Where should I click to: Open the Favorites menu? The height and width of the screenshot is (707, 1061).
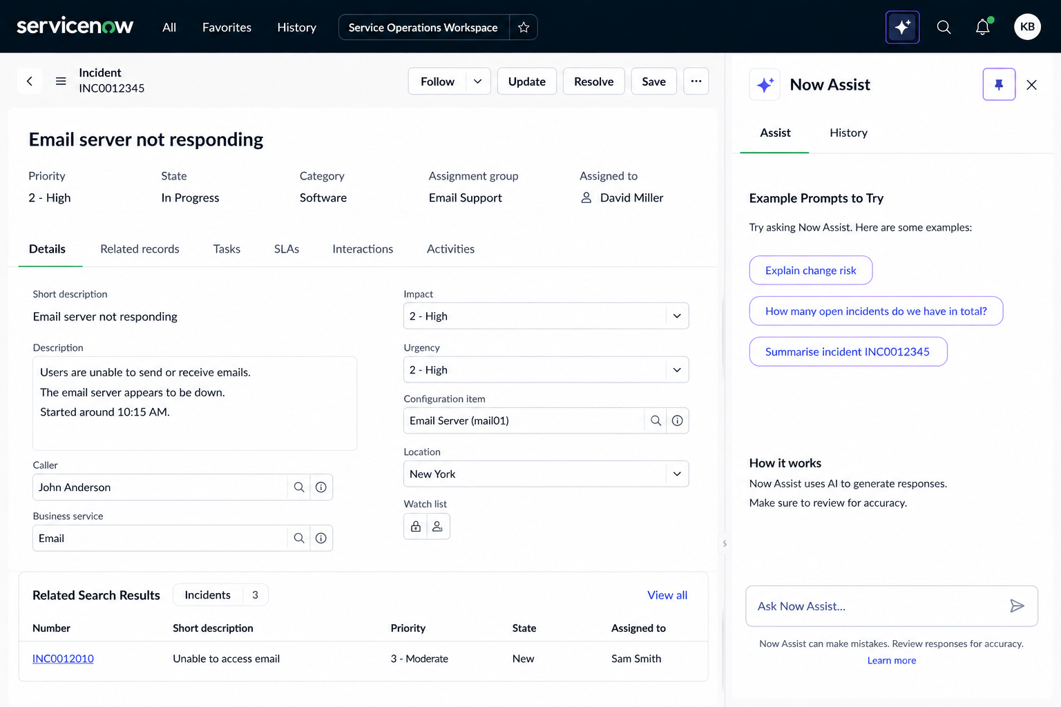click(227, 27)
